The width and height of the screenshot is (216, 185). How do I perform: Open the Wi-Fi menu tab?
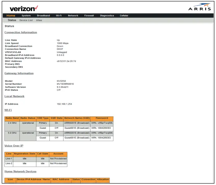59,16
